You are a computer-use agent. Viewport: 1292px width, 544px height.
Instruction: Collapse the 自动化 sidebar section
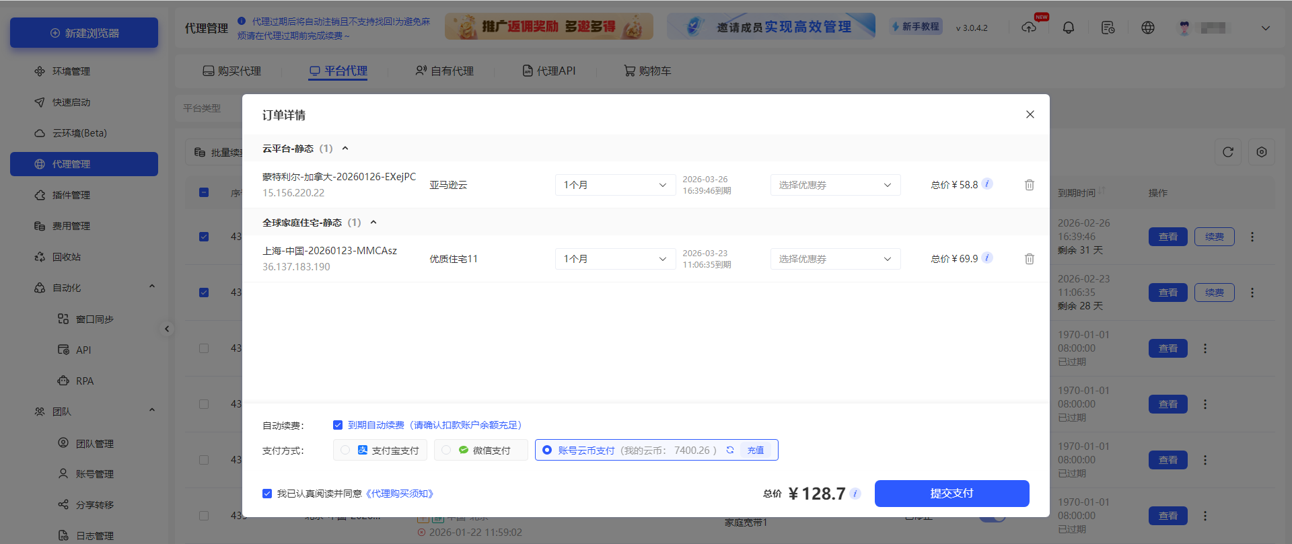152,286
